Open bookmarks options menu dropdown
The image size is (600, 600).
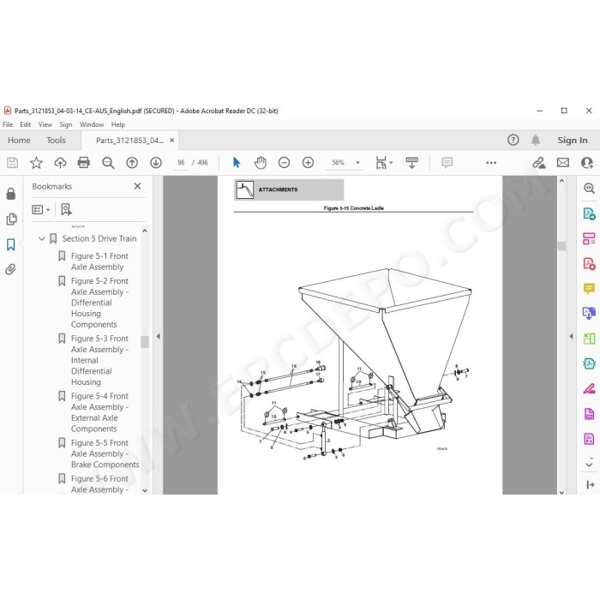(x=41, y=210)
